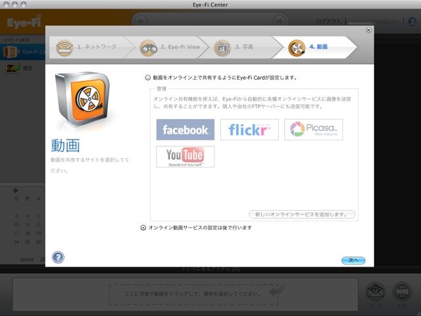Select set up online video service later
Screen dimensions: 421x316
[x=143, y=228]
